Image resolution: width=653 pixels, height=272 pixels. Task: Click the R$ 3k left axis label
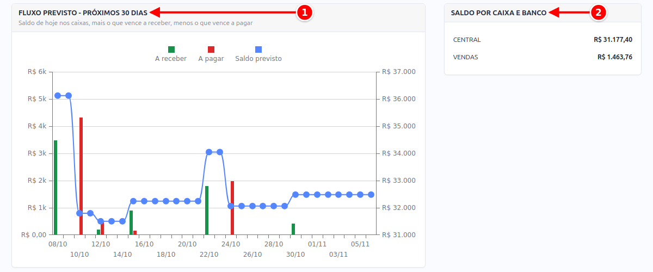click(x=37, y=153)
